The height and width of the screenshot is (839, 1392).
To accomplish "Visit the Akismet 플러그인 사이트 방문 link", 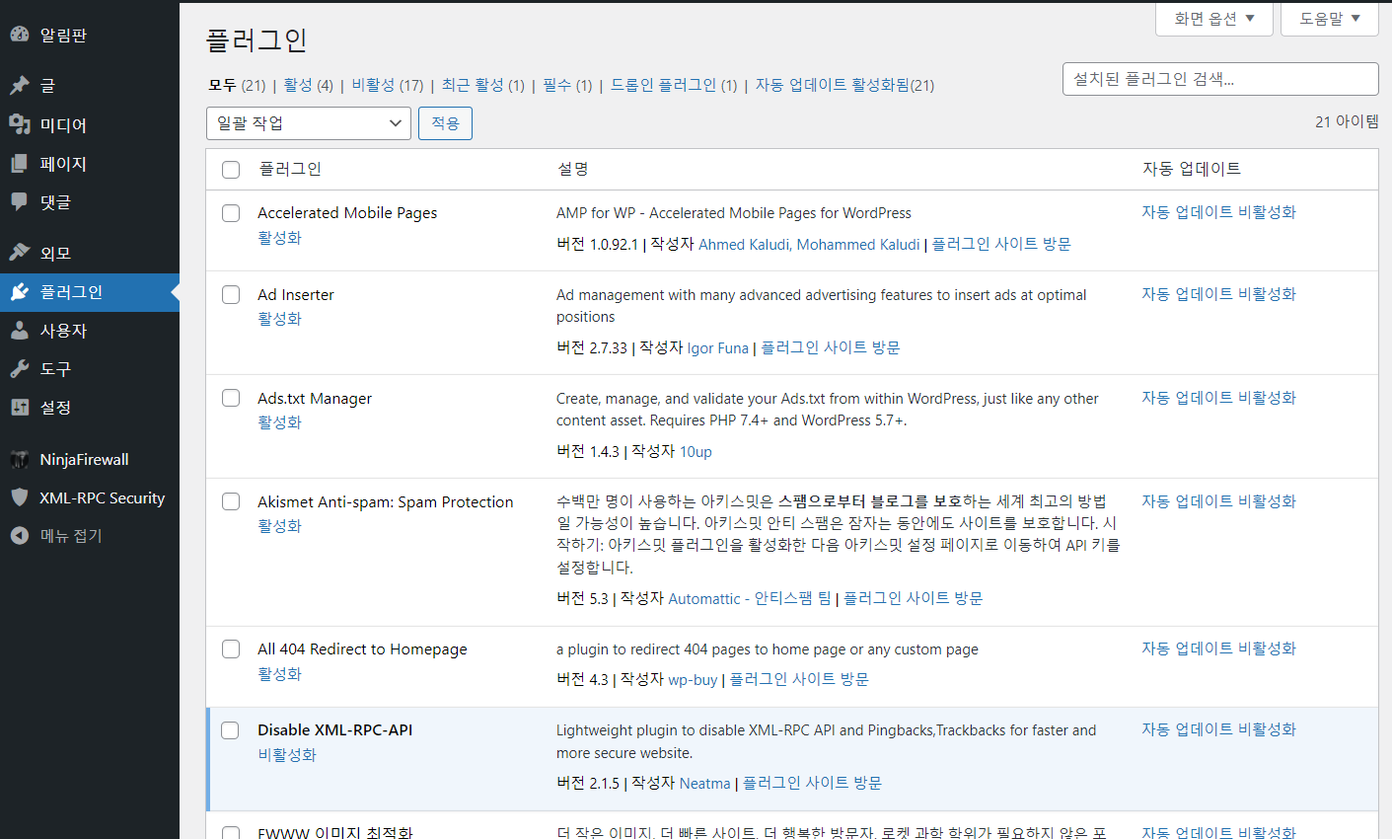I will 914,598.
